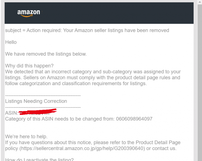Click the 'We're here to help.' line
The image size is (202, 161).
click(26, 136)
